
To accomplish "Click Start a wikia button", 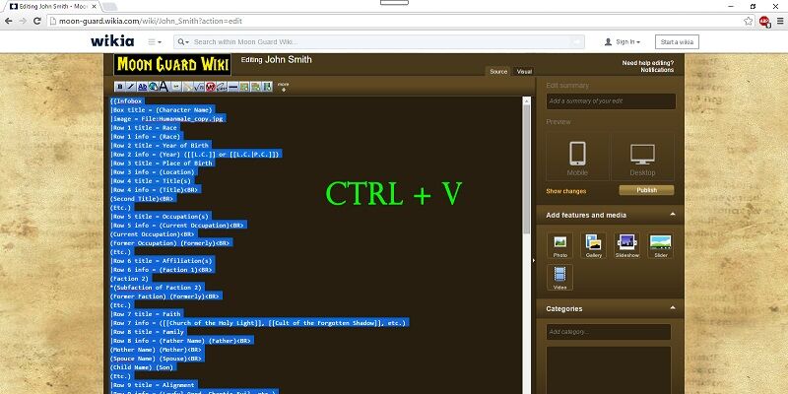I will tap(677, 42).
